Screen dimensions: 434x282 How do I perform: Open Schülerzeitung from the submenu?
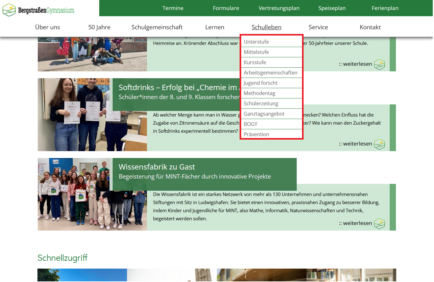261,103
